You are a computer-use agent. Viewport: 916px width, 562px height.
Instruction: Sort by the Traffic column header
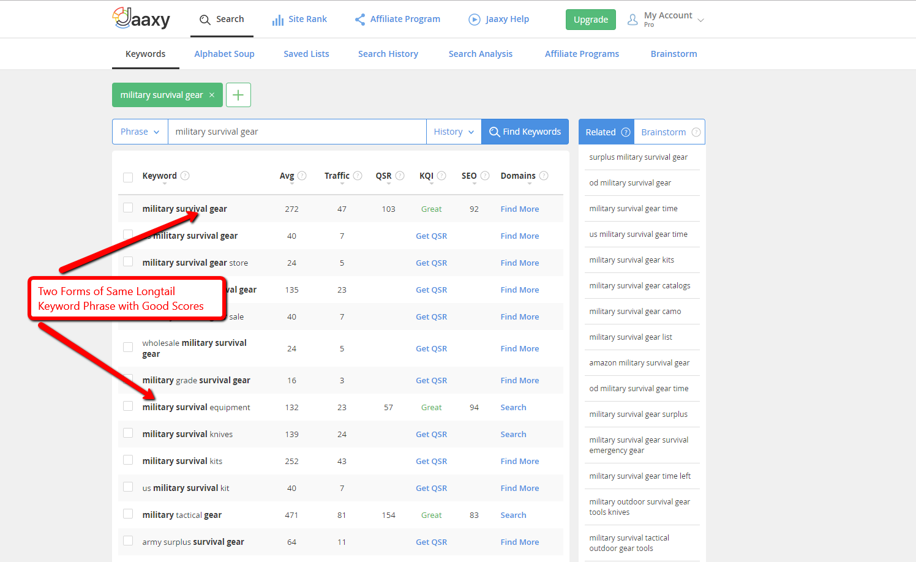[337, 176]
